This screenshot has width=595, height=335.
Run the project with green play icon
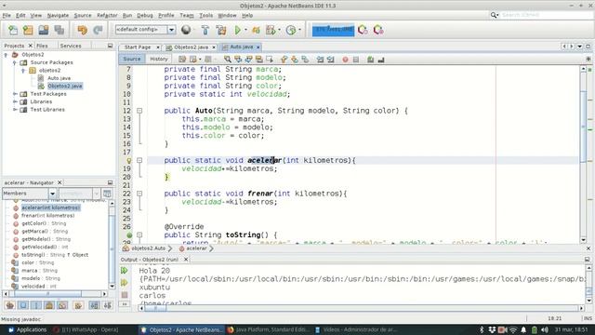238,30
